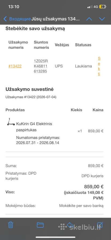Viewport: 111px width, 240px height.
Task: Tap the KuKirin scooter product thumbnail
Action: [x=11, y=122]
